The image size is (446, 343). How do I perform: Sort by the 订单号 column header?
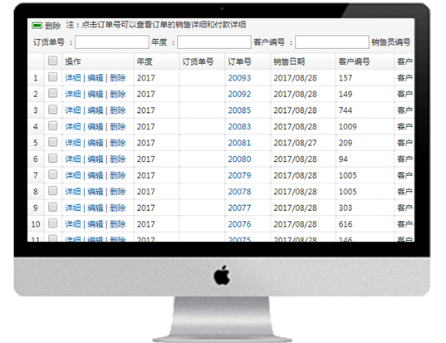239,61
